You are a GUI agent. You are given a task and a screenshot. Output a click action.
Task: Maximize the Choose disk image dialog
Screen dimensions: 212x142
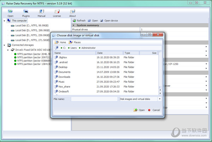(x=149, y=35)
